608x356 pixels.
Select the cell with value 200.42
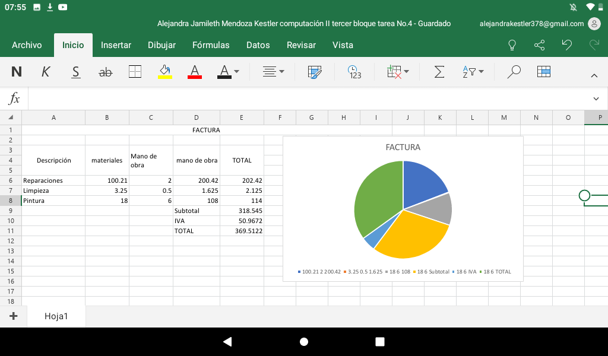[x=197, y=180]
